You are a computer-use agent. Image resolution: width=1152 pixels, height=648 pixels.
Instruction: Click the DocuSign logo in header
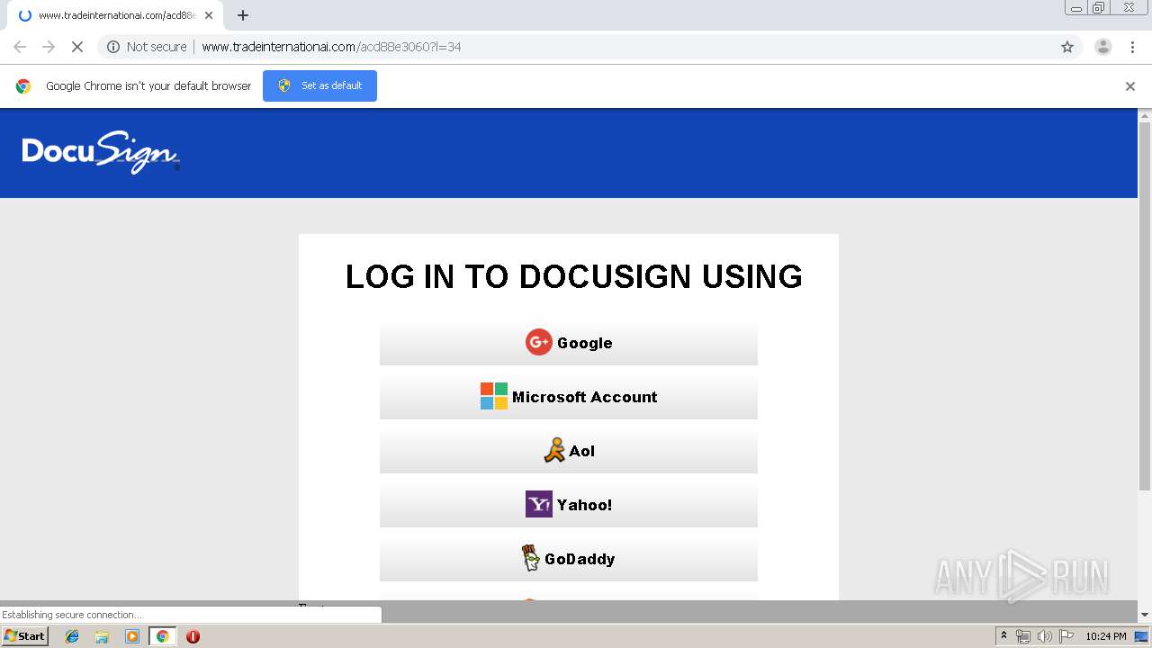point(101,152)
